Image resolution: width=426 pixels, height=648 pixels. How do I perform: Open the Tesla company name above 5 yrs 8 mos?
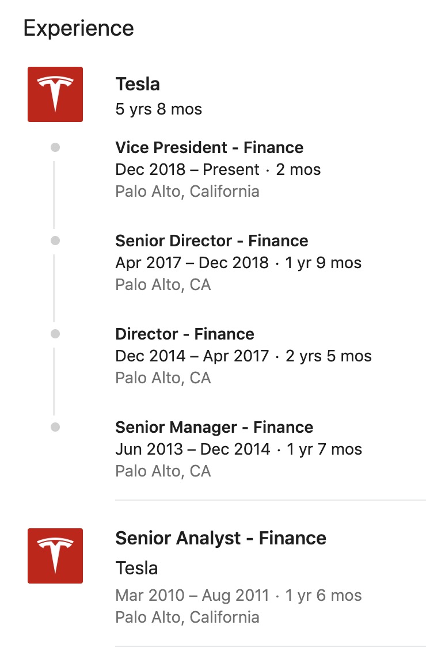[x=138, y=84]
